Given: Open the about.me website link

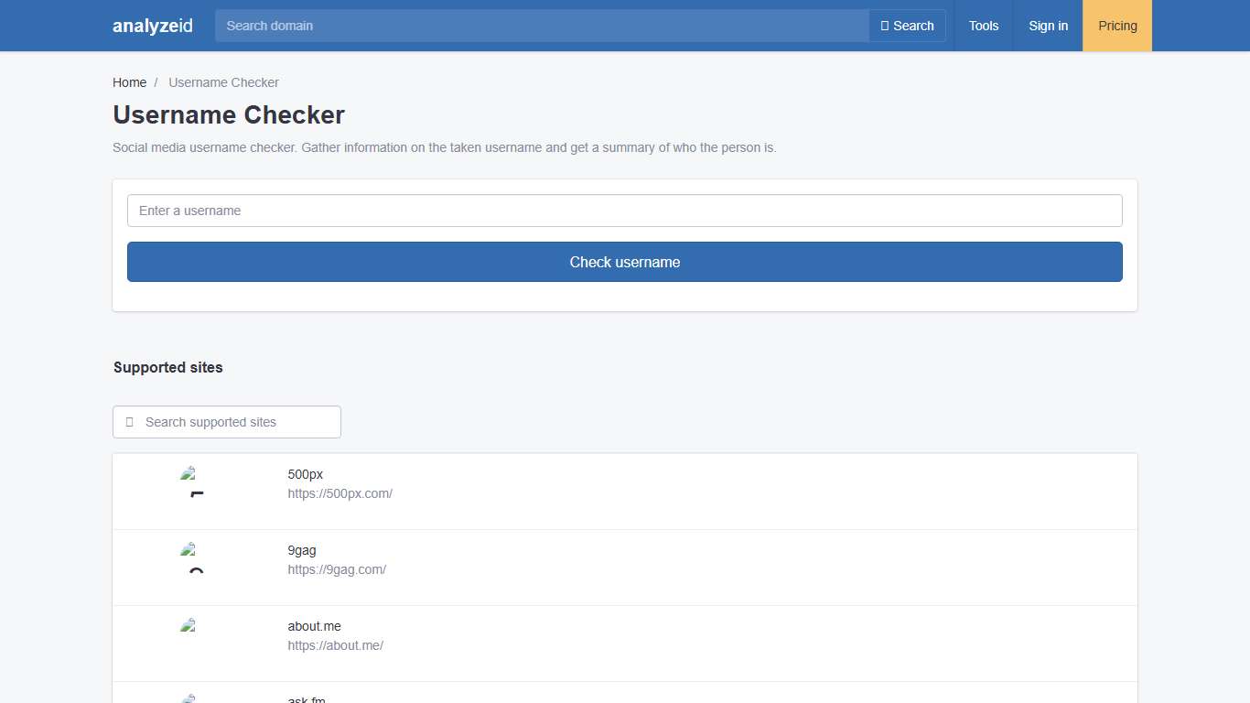Looking at the screenshot, I should click(336, 645).
